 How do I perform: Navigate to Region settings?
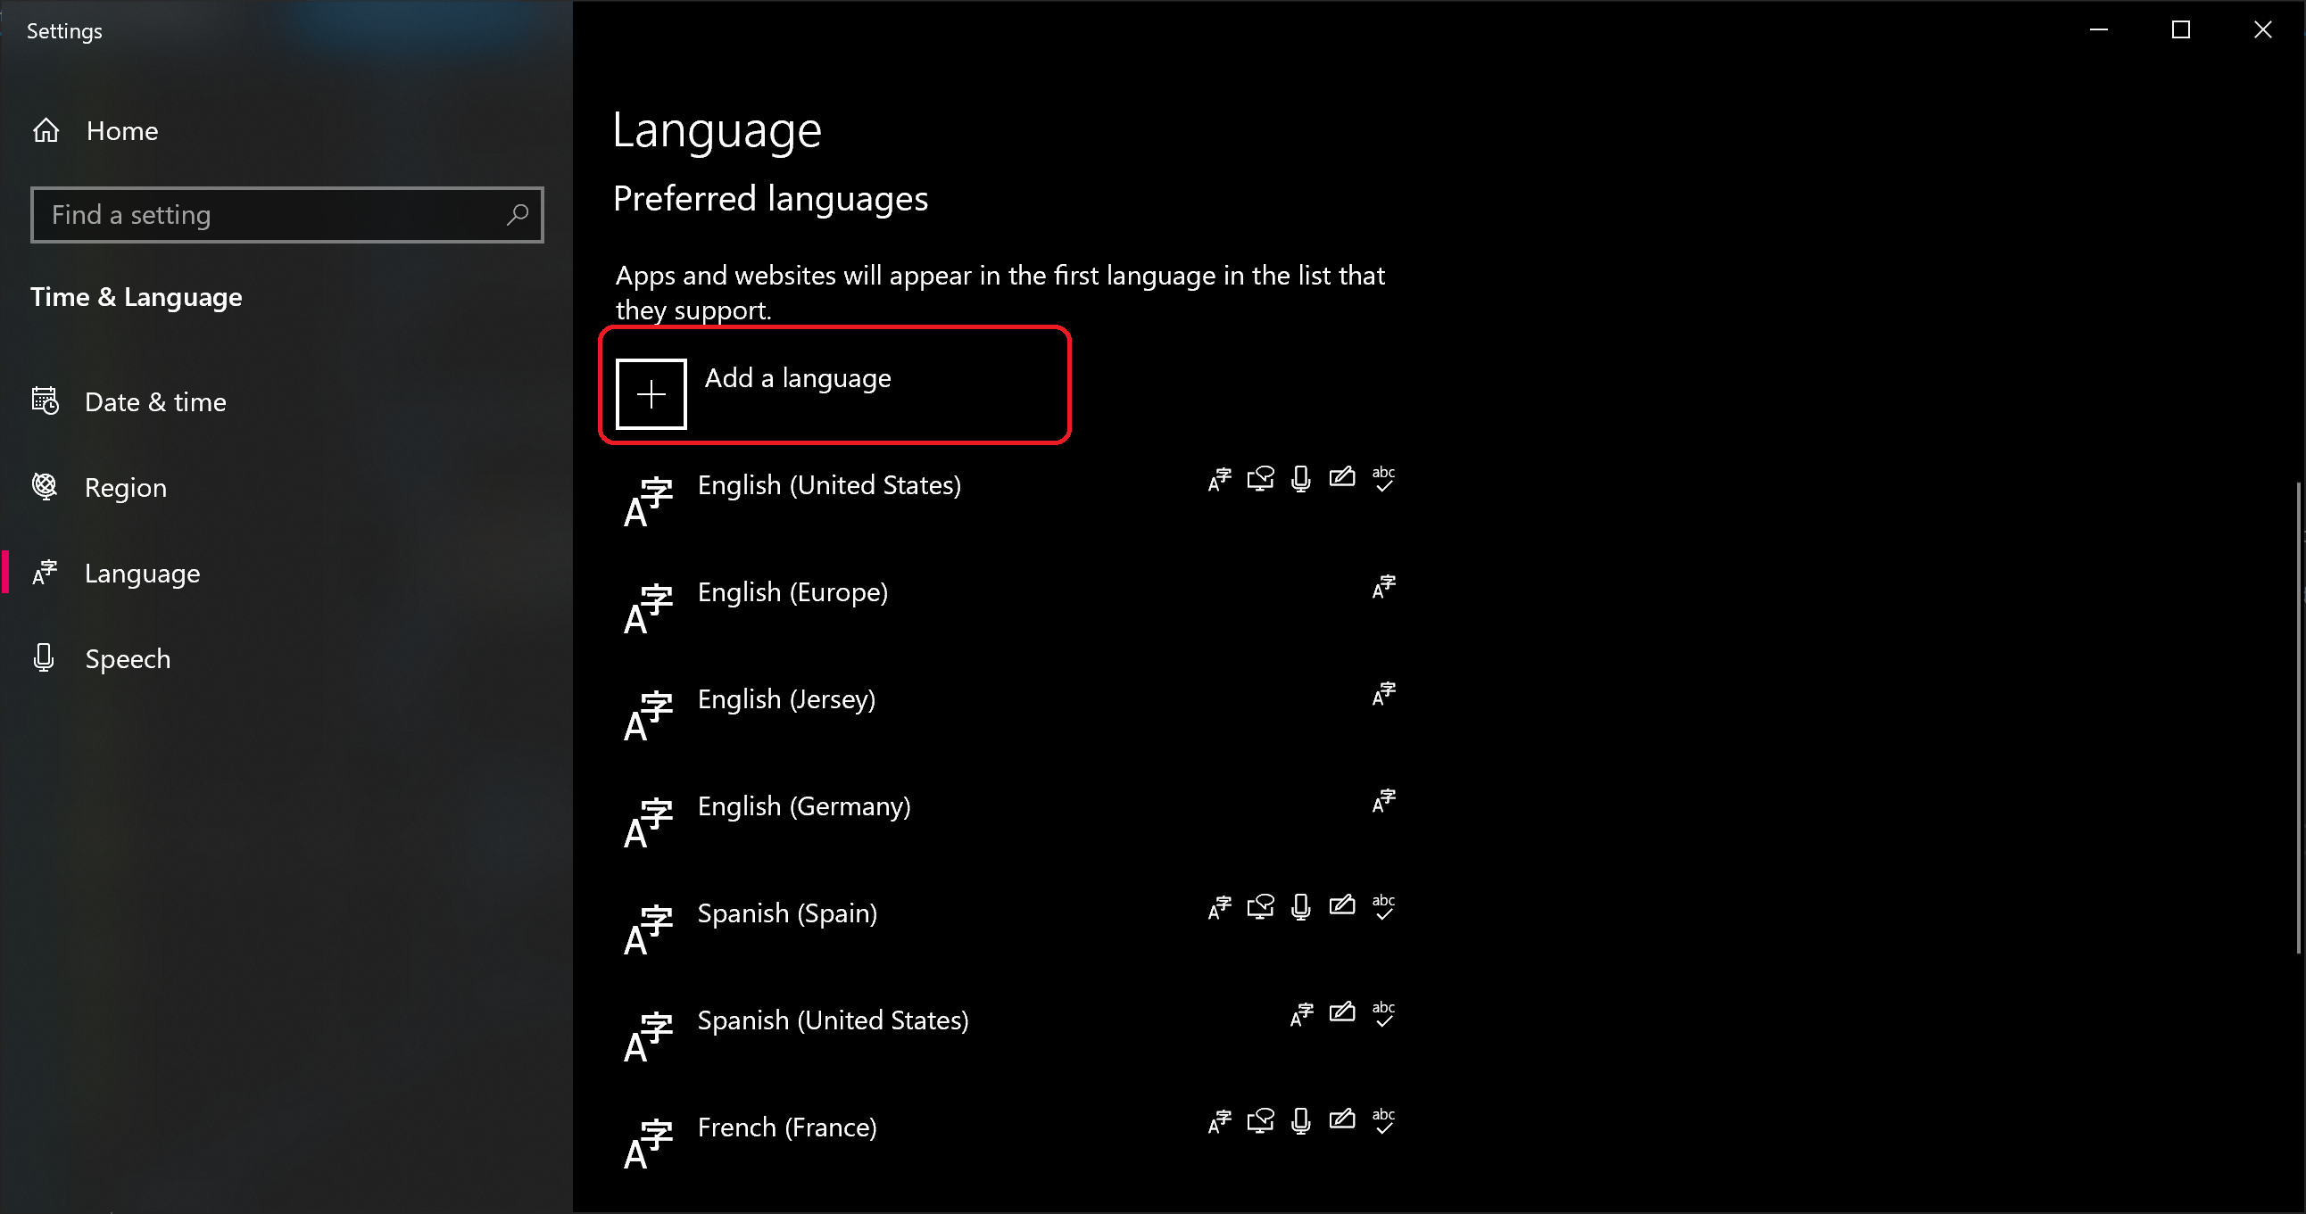click(125, 486)
